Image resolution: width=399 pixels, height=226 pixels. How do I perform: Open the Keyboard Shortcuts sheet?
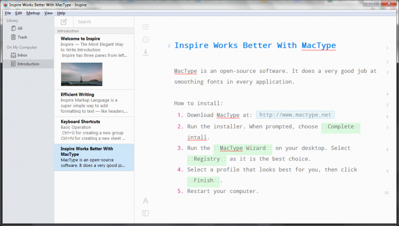pyautogui.click(x=94, y=130)
